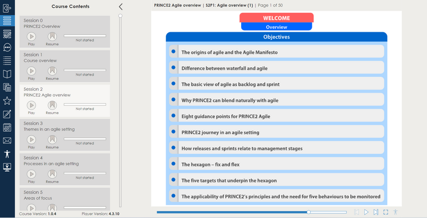Collapse the Course Contents panel arrow
Image resolution: width=427 pixels, height=218 pixels.
pyautogui.click(x=121, y=7)
